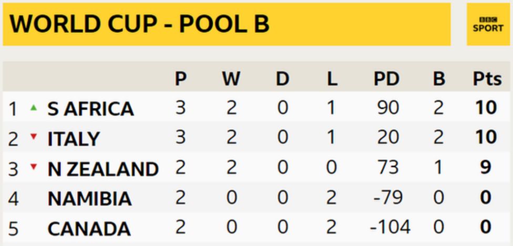Image resolution: width=513 pixels, height=246 pixels.
Task: Click the red down arrow beside N Zealand
Action: (x=34, y=167)
